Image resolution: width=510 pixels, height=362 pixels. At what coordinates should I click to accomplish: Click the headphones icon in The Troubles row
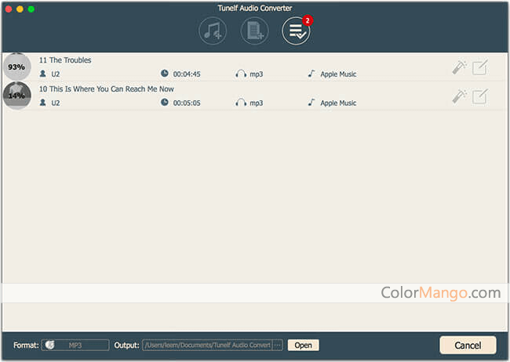click(241, 74)
